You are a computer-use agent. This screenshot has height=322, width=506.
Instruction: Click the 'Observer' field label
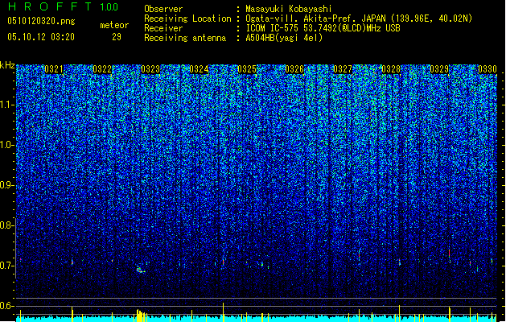pyautogui.click(x=163, y=9)
